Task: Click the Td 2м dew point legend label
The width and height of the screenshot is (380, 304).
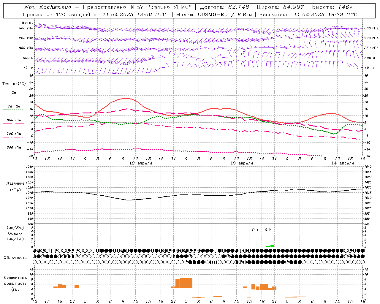Action: pos(14,106)
